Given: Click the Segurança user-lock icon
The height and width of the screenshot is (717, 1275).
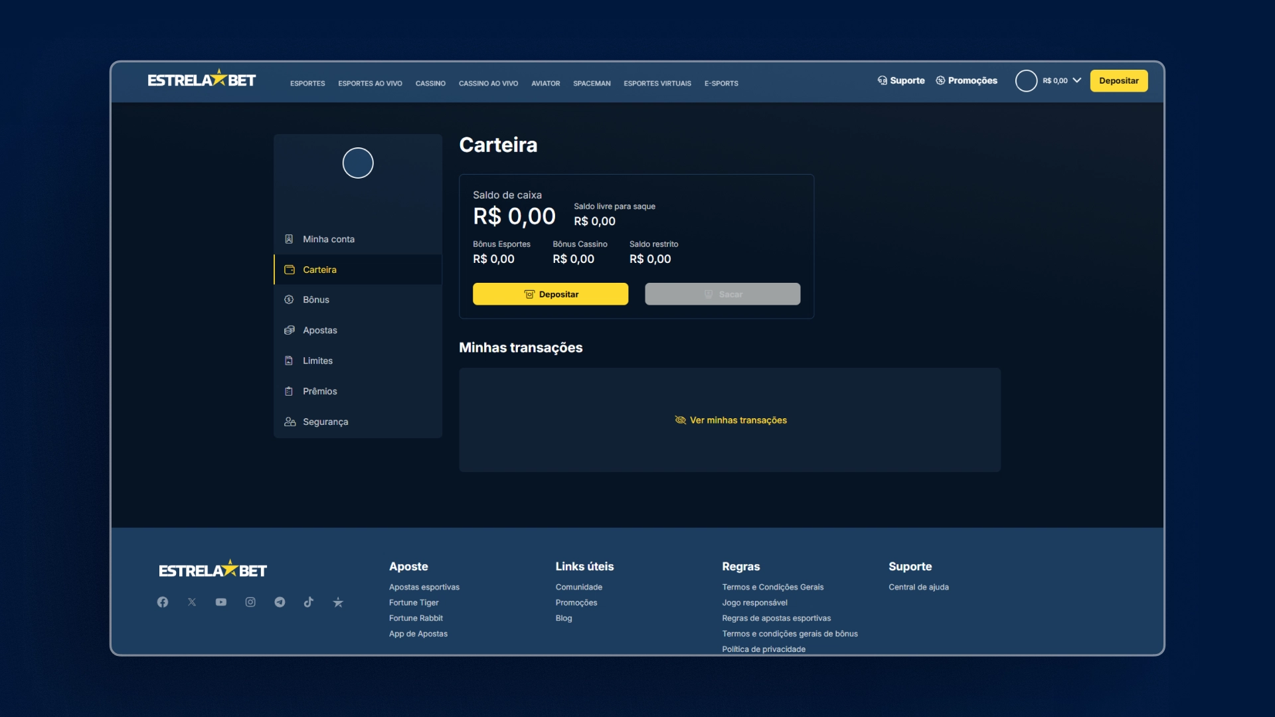Looking at the screenshot, I should (290, 422).
